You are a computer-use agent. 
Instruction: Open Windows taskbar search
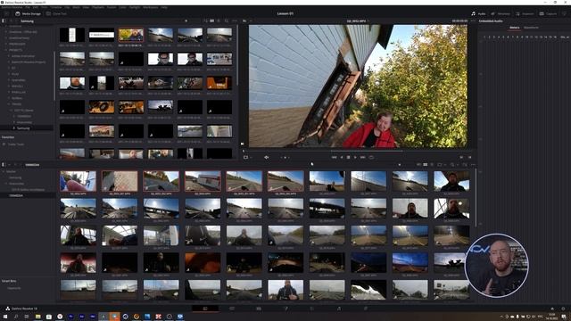[16, 317]
